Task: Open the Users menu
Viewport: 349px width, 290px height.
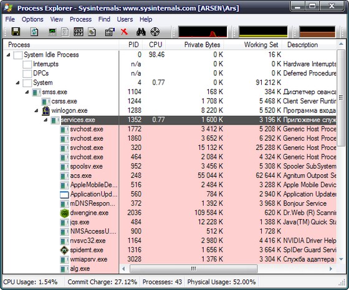Action: pyautogui.click(x=125, y=19)
